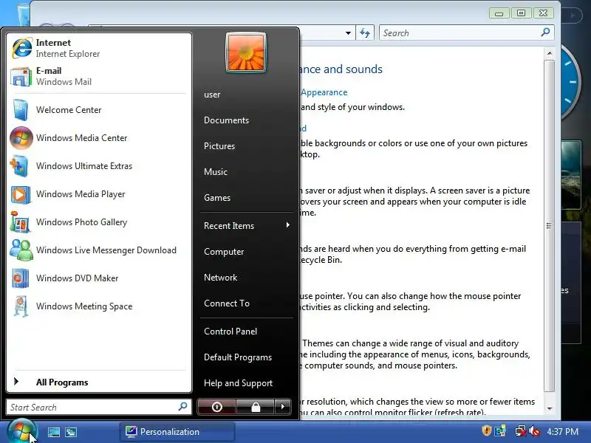Click Show Desktop quick launch icon
The image size is (591, 443).
[x=53, y=432]
